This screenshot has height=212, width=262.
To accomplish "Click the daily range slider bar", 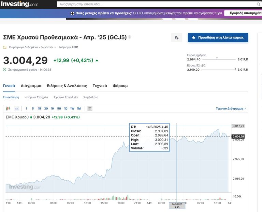I will tap(219, 59).
